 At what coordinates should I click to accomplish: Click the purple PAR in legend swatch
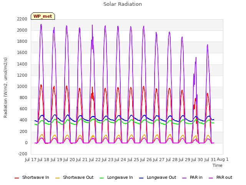184,178
